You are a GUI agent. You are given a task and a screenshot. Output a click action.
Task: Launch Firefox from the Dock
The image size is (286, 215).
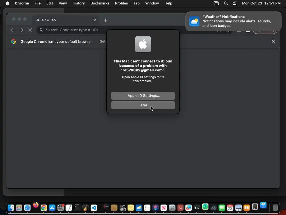36,205
